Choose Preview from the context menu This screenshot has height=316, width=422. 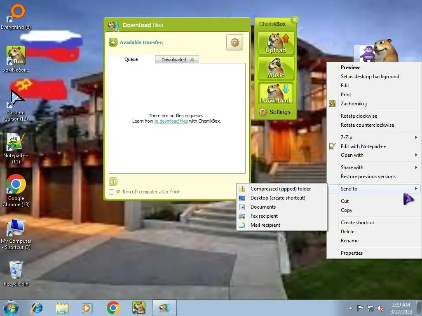coord(374,67)
